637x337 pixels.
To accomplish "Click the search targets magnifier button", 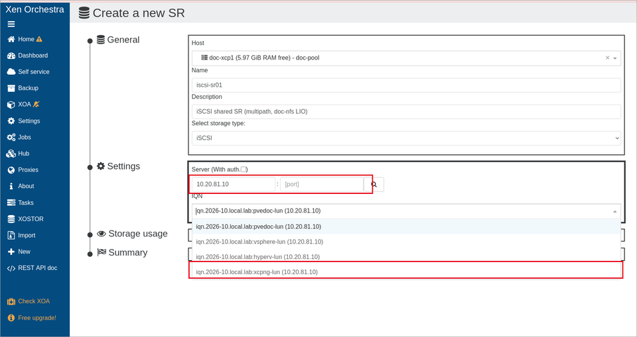I will (374, 184).
